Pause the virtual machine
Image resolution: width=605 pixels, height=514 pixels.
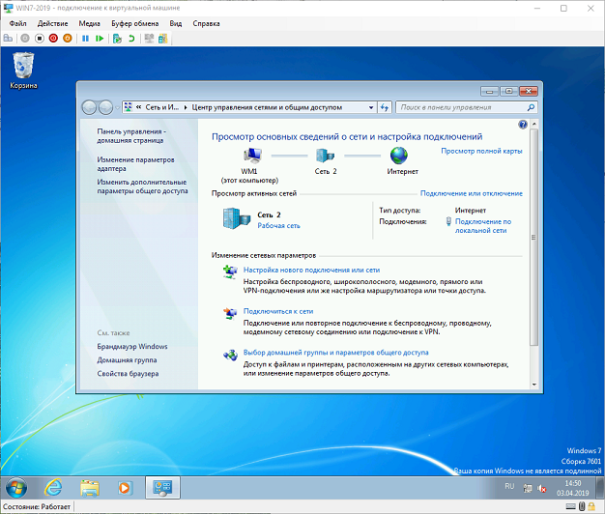coord(85,39)
